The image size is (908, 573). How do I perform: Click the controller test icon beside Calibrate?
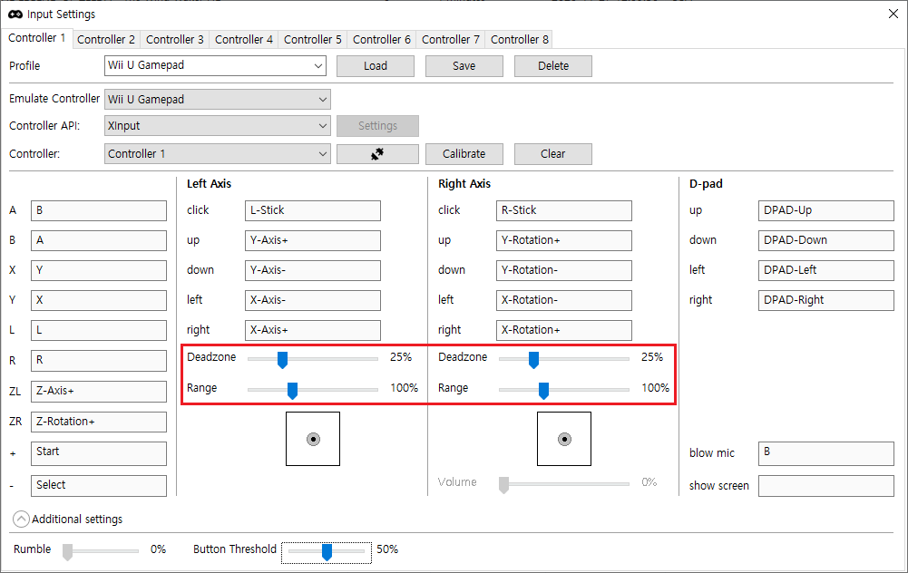click(x=377, y=153)
